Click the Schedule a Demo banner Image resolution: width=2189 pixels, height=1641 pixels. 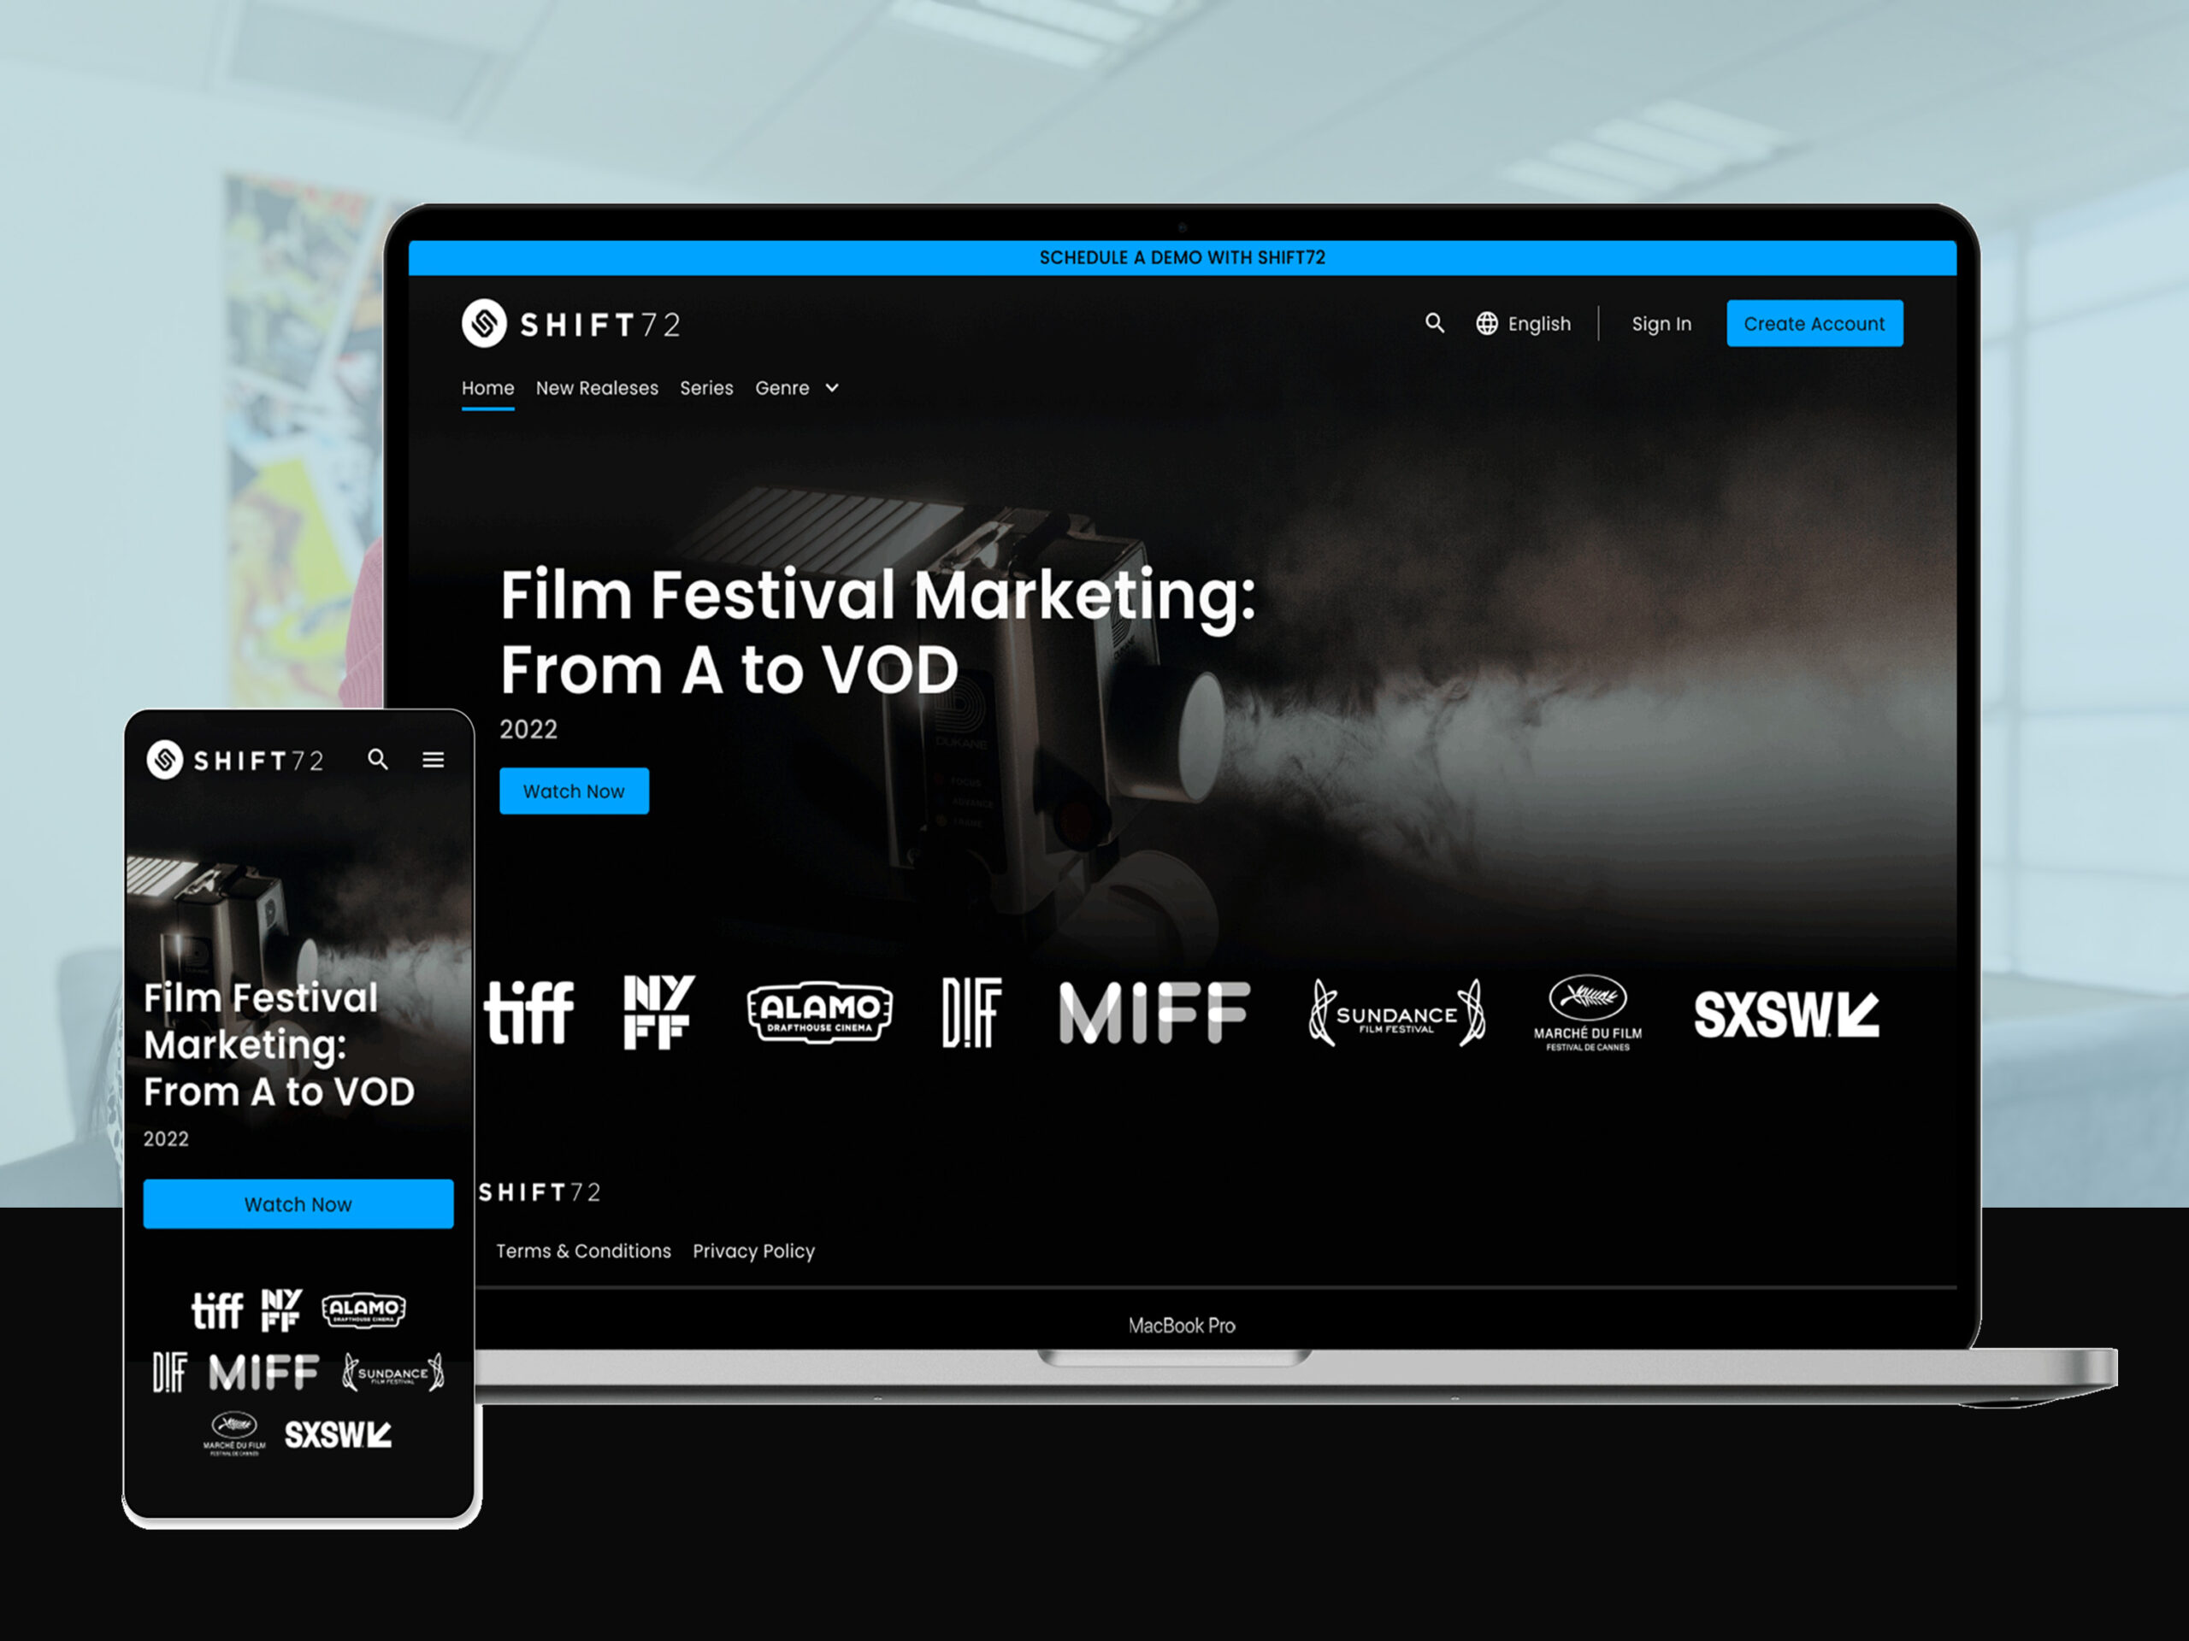click(x=1183, y=257)
